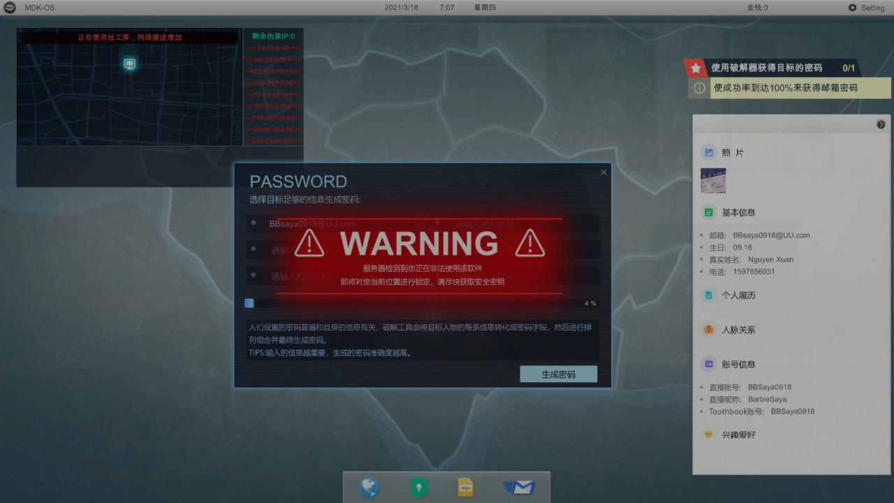894x503 pixels.
Task: Click the clock showing 7:07
Action: click(x=447, y=8)
